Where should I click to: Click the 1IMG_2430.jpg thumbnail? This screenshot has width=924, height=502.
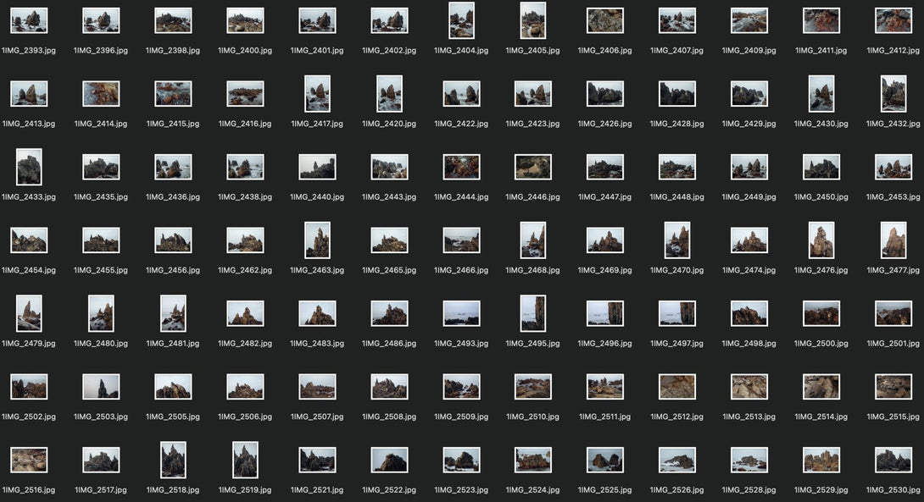click(821, 94)
